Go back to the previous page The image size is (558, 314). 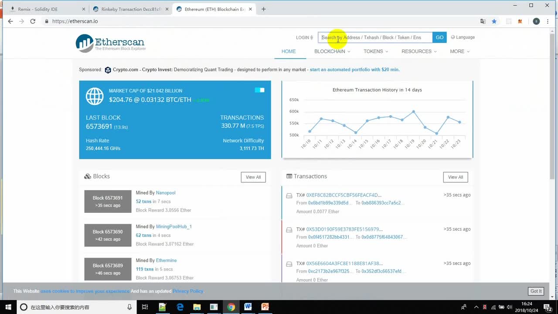(x=10, y=21)
